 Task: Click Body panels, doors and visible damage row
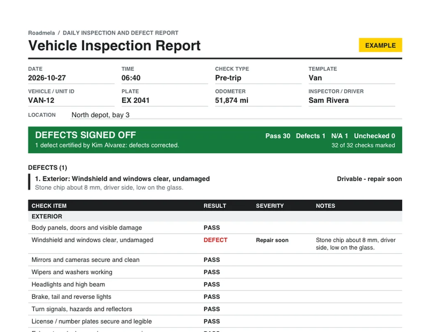point(215,228)
